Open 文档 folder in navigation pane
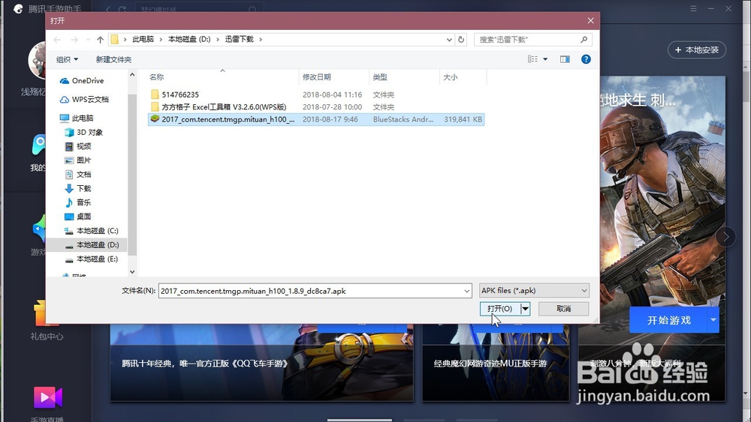Image resolution: width=751 pixels, height=422 pixels. pos(78,175)
